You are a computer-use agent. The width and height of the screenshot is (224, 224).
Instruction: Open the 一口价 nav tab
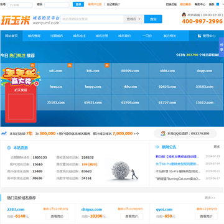147,36
